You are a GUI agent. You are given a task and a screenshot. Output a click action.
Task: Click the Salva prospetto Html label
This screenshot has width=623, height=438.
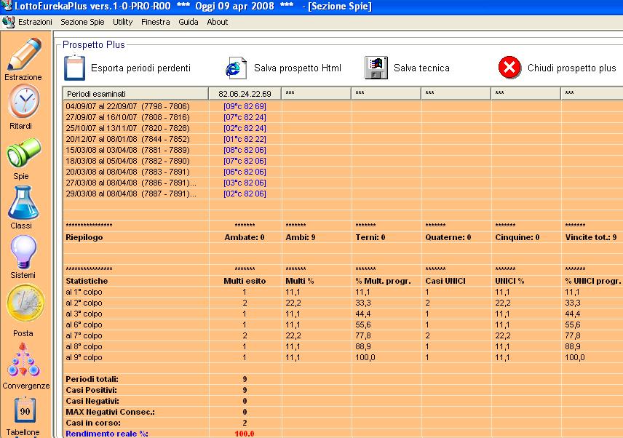coord(298,68)
